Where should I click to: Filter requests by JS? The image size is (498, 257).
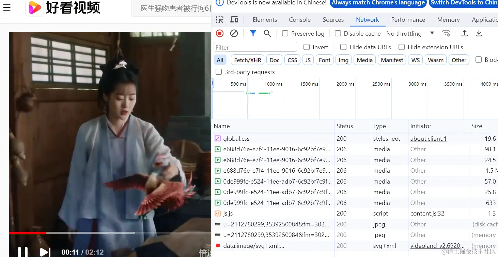308,60
